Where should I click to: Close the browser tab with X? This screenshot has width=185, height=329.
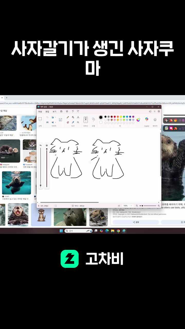pyautogui.click(x=2, y=98)
